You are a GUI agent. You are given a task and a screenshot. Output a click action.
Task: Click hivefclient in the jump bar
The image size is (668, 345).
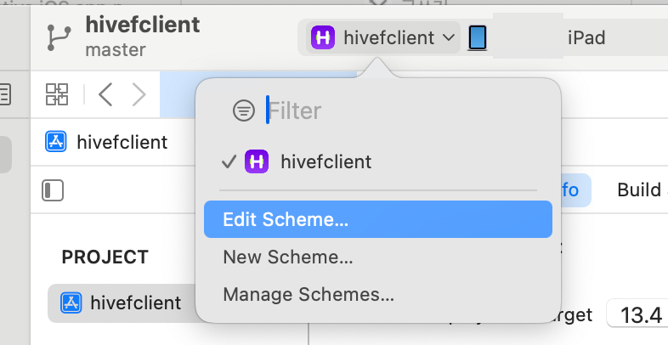click(x=122, y=142)
